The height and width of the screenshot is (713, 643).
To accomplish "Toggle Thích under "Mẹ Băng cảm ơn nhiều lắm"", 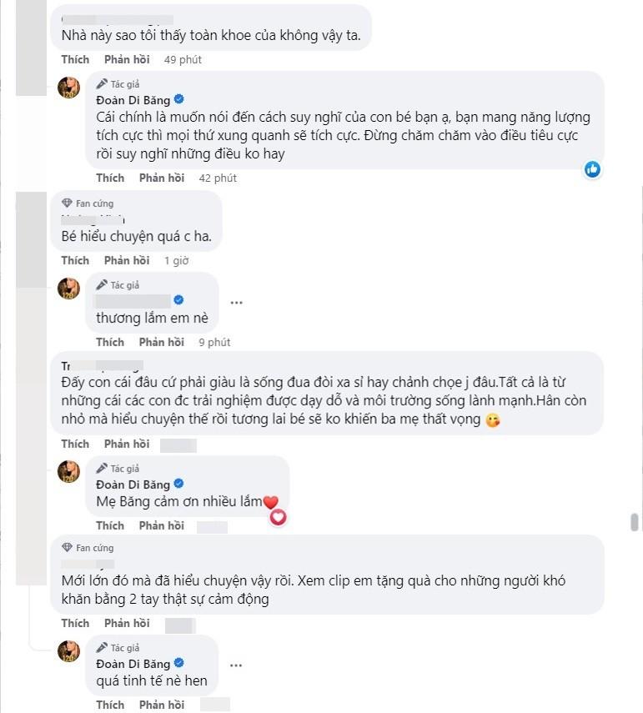I will tap(110, 525).
